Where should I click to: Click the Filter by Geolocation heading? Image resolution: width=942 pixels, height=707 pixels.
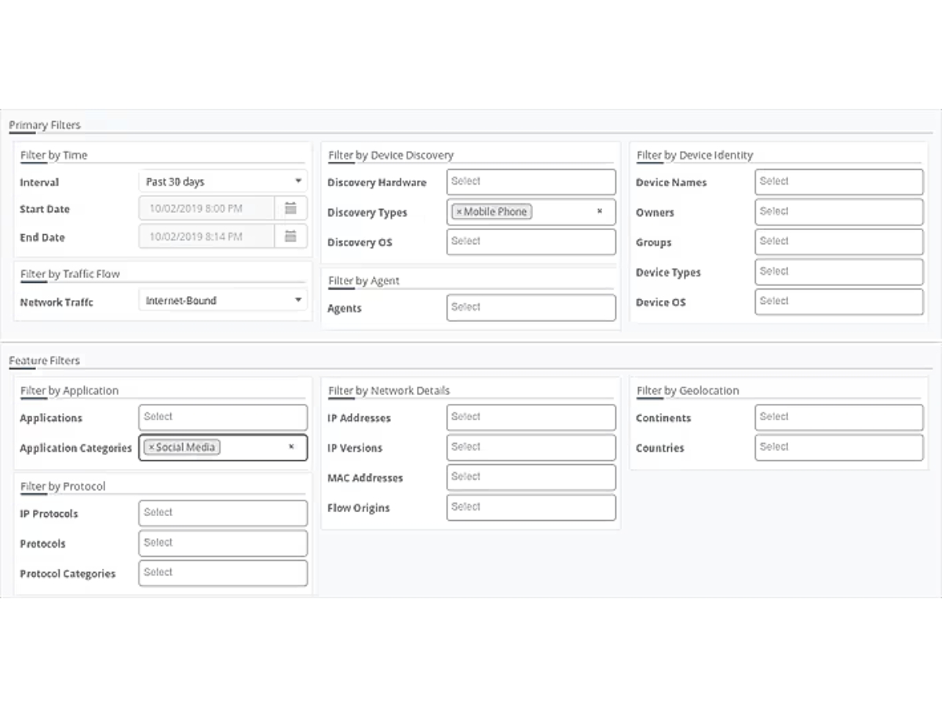(688, 390)
